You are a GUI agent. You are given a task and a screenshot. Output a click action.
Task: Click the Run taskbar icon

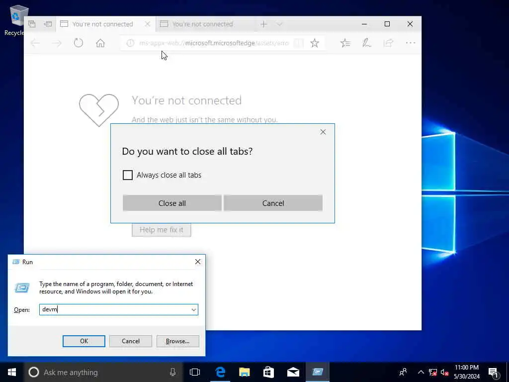click(318, 372)
